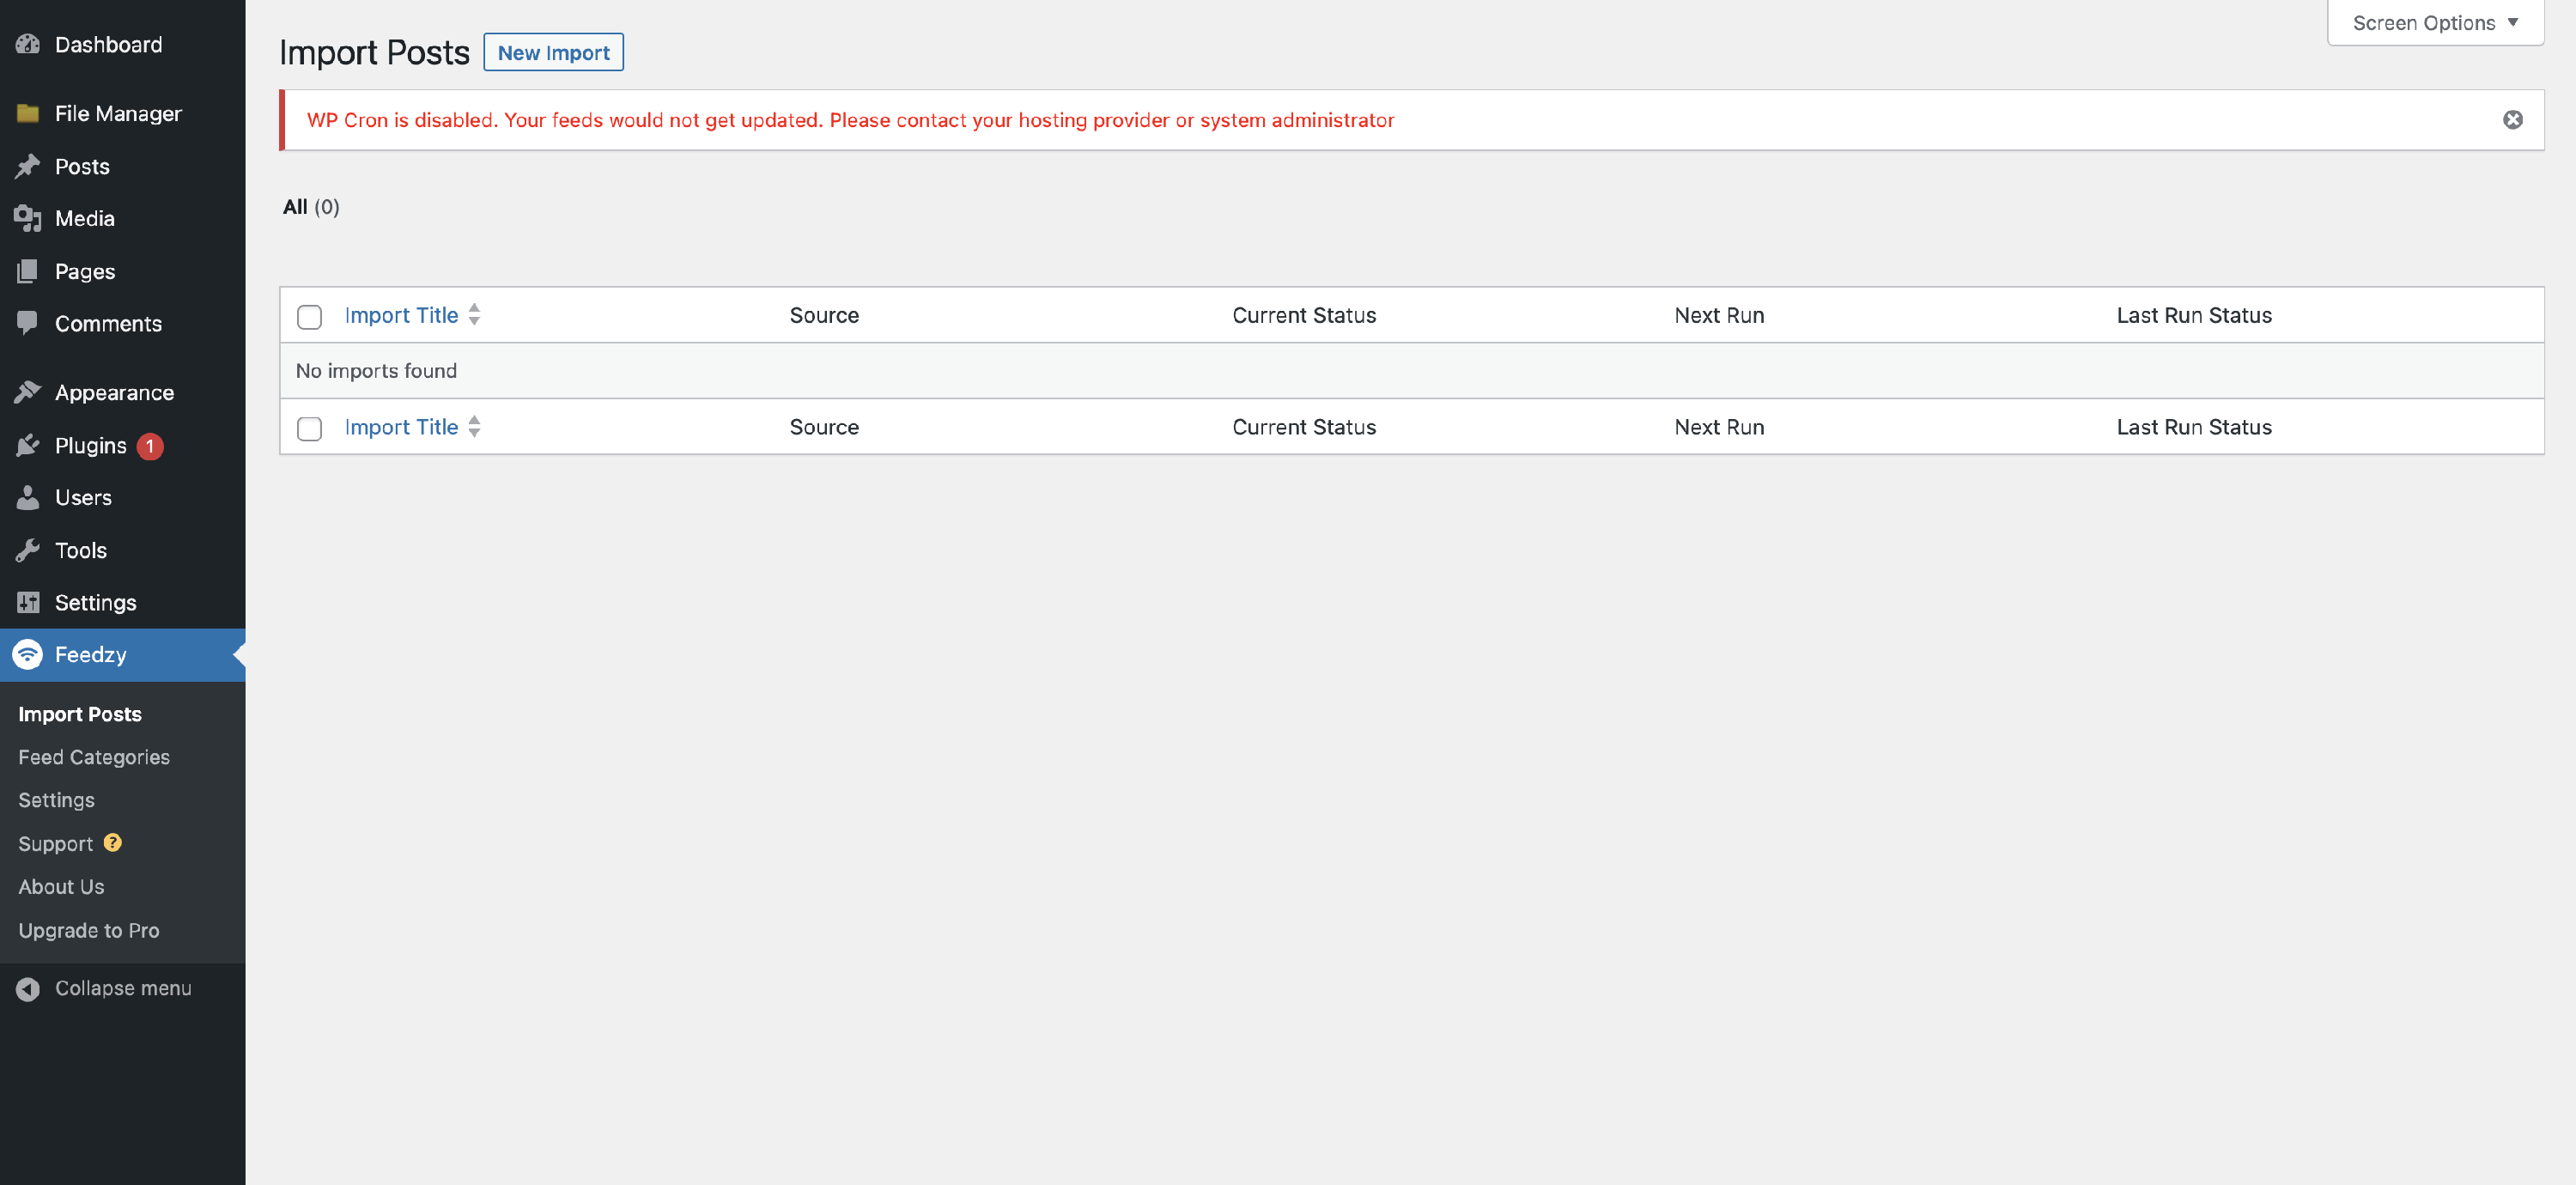The height and width of the screenshot is (1185, 2576).
Task: Click the Plugins plug icon
Action: coord(28,445)
